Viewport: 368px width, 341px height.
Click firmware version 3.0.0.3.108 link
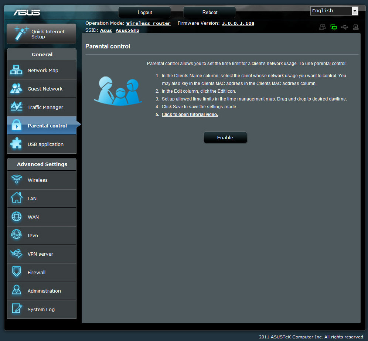(238, 23)
